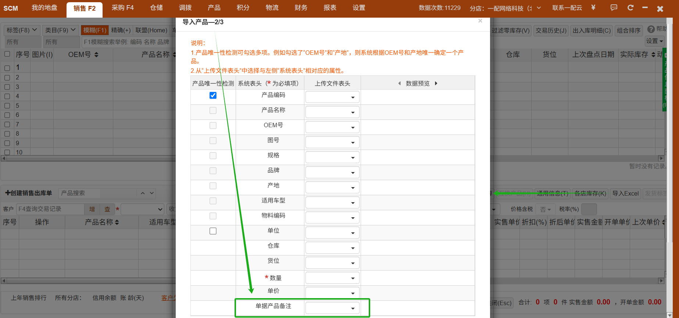Click 出入库明细(C) button

click(592, 31)
